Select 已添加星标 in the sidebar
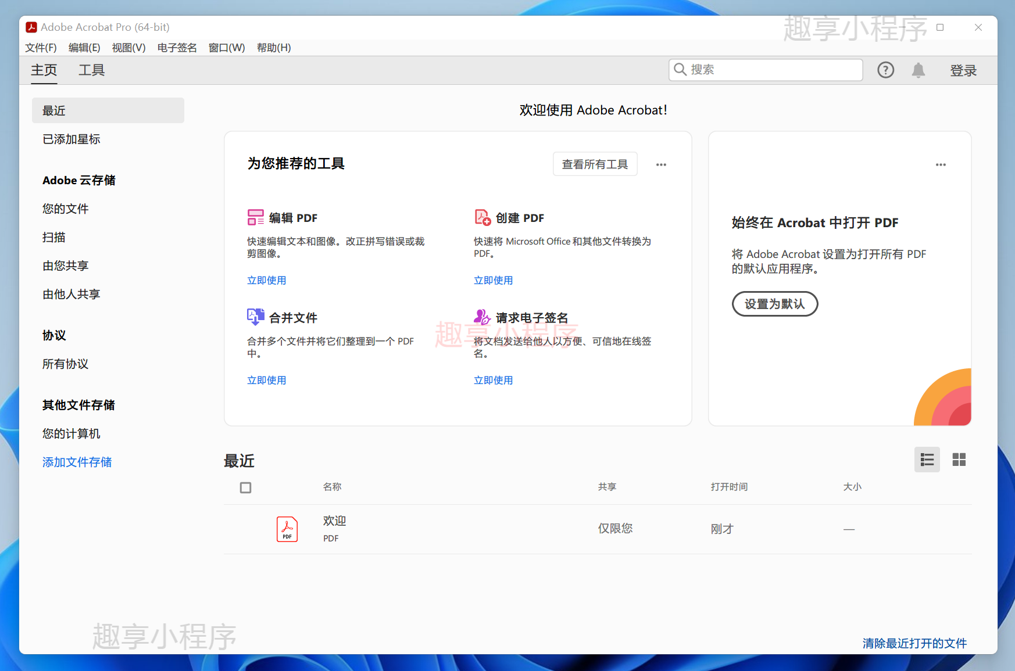Viewport: 1015px width, 671px height. 72,139
